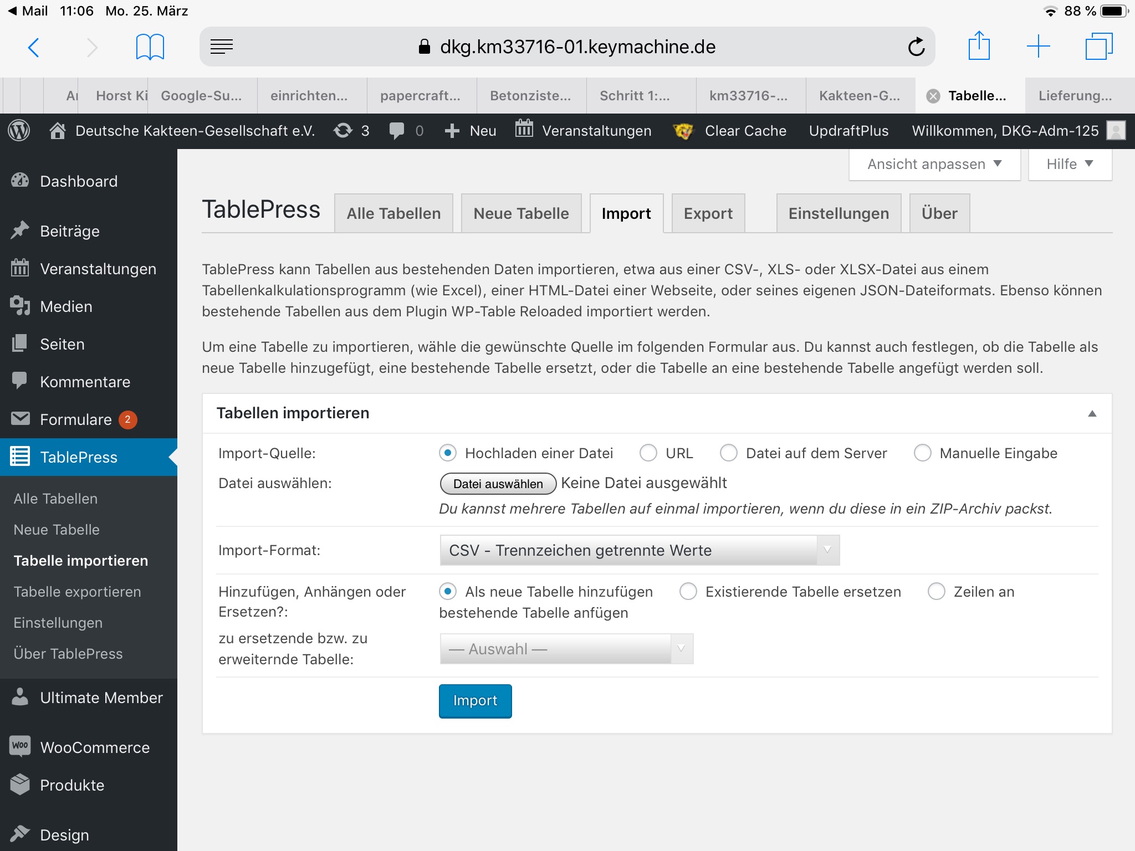Close the Tabelle browser tab
The image size is (1135, 851).
933,96
